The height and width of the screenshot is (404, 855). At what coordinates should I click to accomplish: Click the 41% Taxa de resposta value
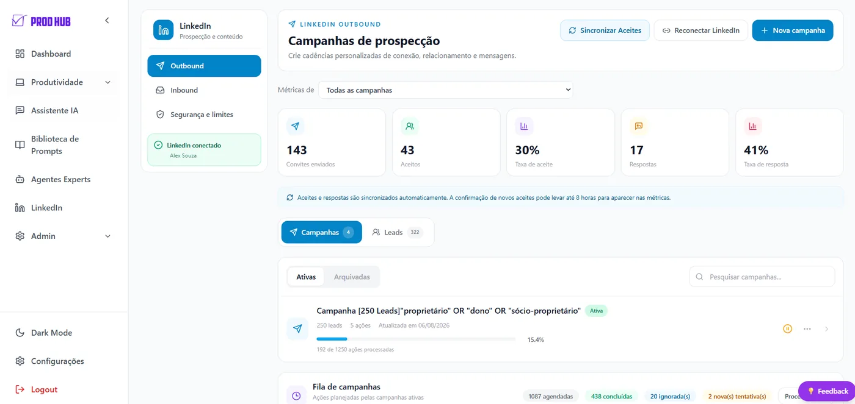[756, 150]
